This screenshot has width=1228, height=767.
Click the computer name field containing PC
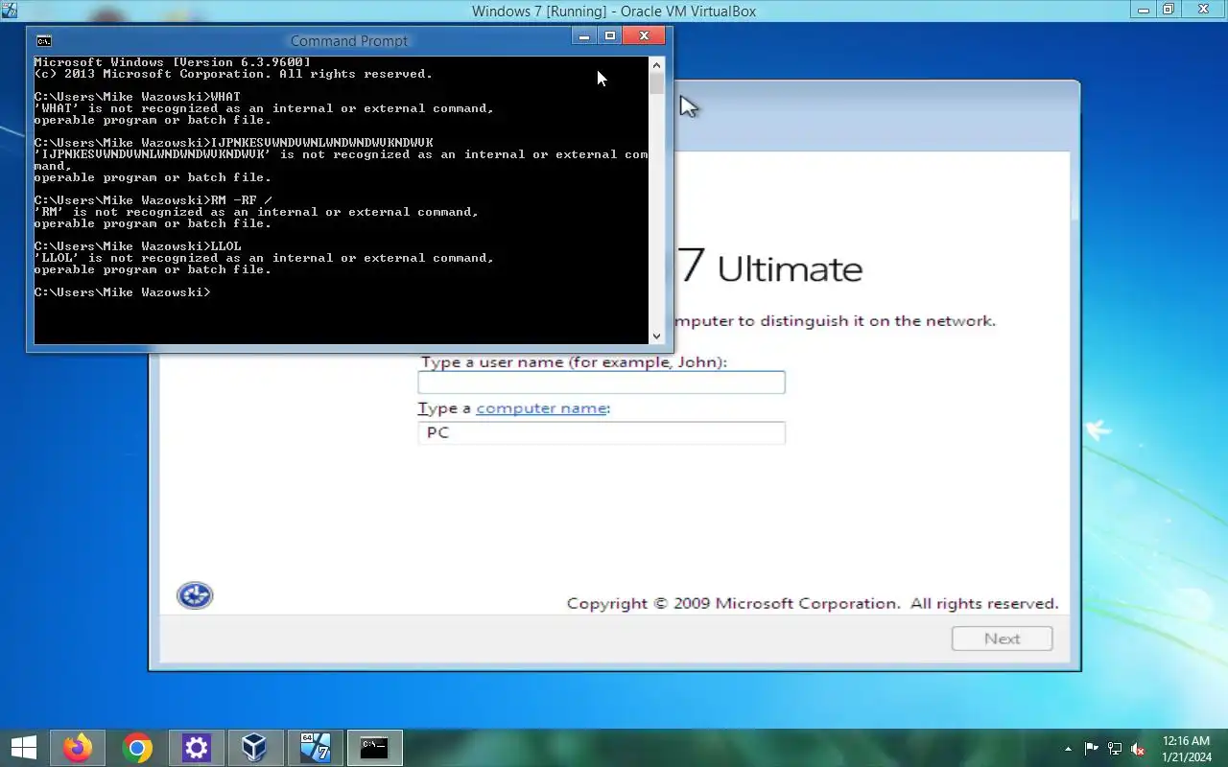click(x=602, y=432)
